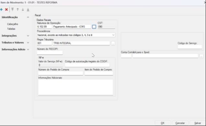This screenshot has width=206, height=126.
Task: Click the Valor do Serviço (NF-e) field
Action: 51,65
